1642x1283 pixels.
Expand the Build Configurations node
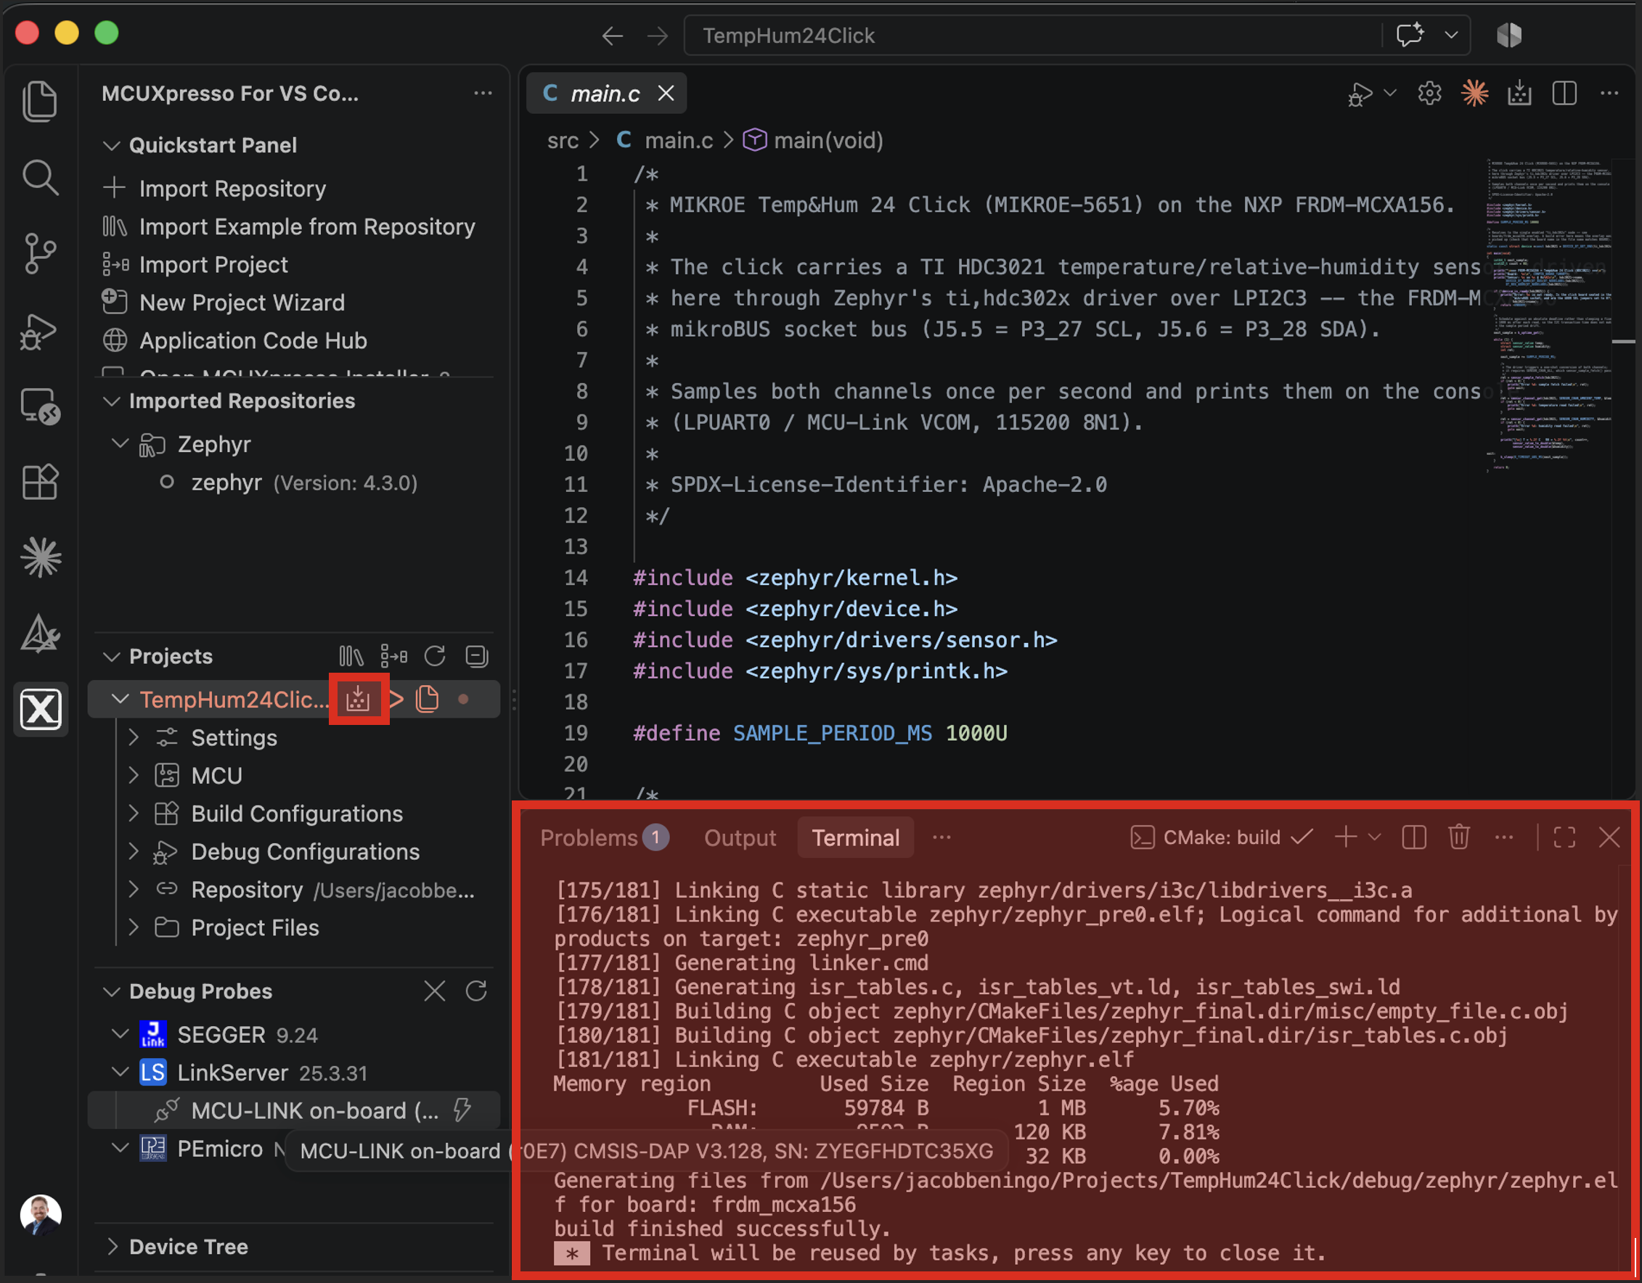tap(134, 813)
